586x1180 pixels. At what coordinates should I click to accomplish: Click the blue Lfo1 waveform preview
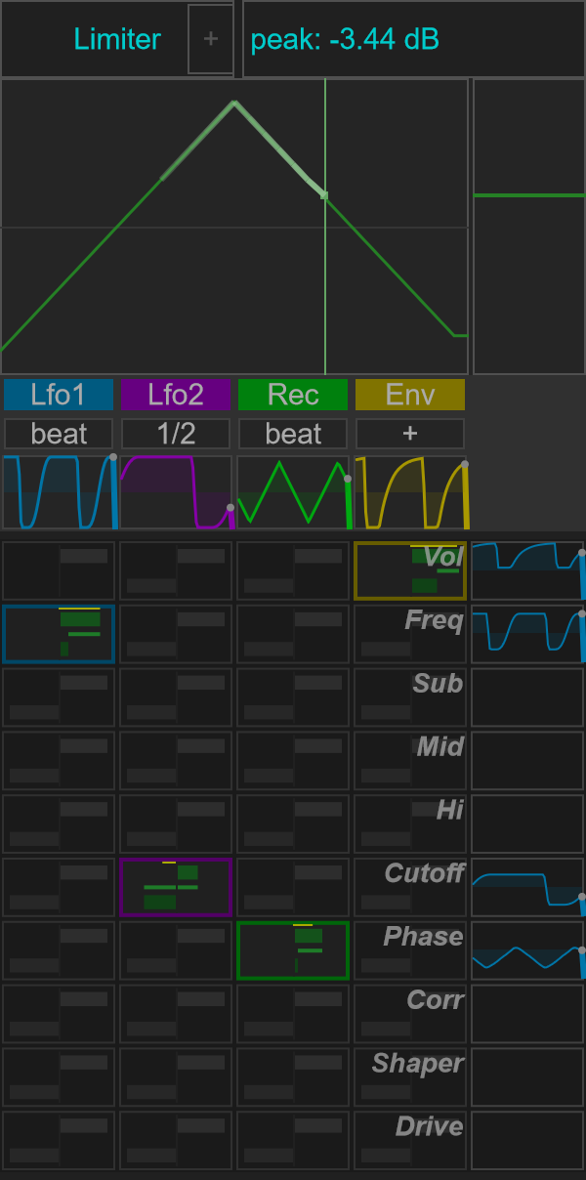click(59, 492)
